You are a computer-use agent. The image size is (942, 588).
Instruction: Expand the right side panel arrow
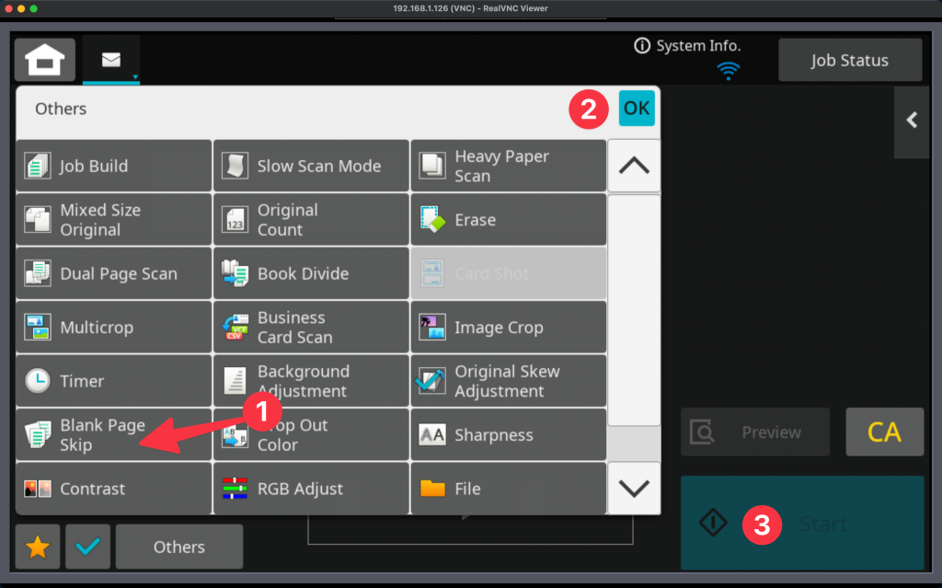tap(912, 121)
